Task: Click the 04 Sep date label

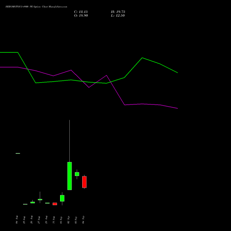Action: point(83,220)
